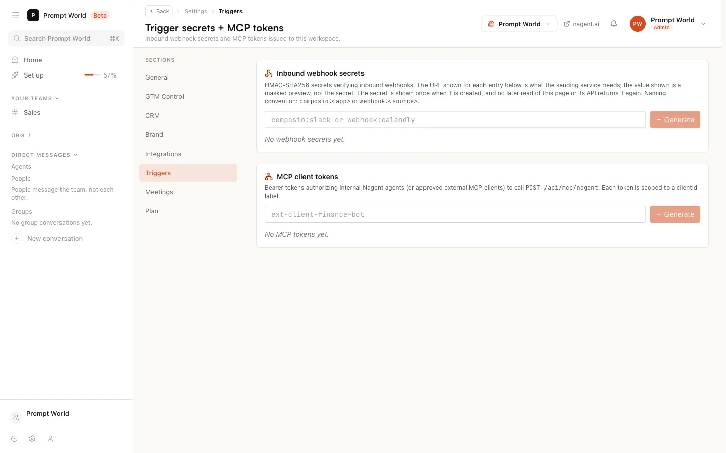Select Groups under Direct Messages
Image resolution: width=726 pixels, height=453 pixels.
point(22,212)
